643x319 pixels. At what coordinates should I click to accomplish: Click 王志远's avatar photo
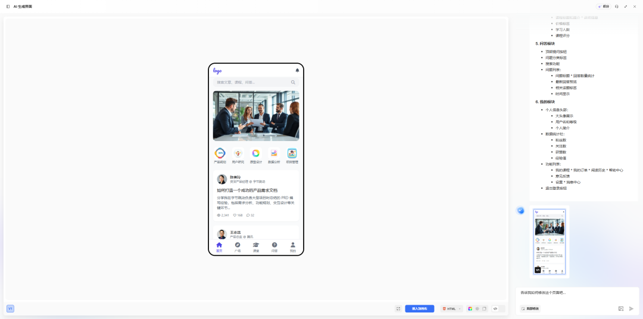point(222,234)
